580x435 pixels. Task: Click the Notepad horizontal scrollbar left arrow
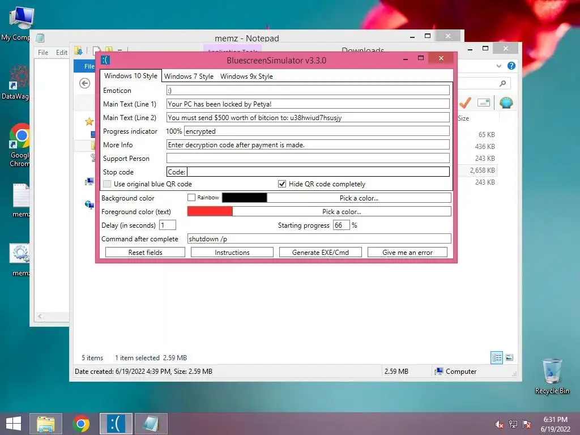[x=40, y=316]
